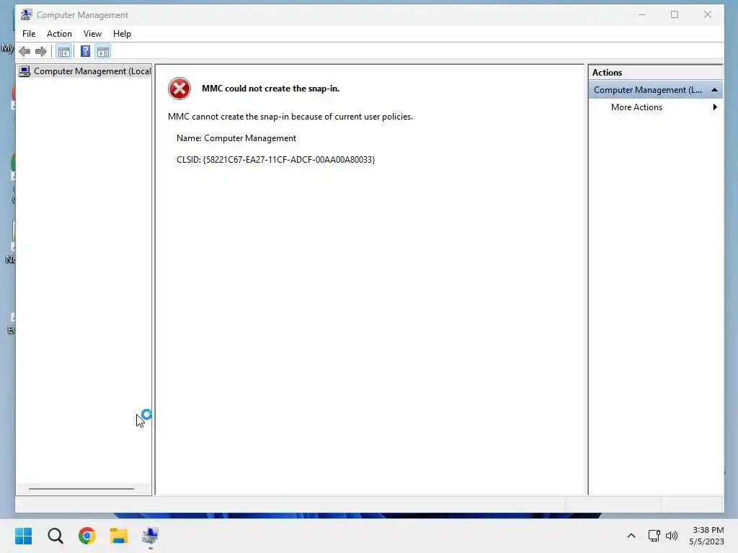
Task: Click the 'MMC could not create the snap-in.' heading
Action: click(271, 89)
